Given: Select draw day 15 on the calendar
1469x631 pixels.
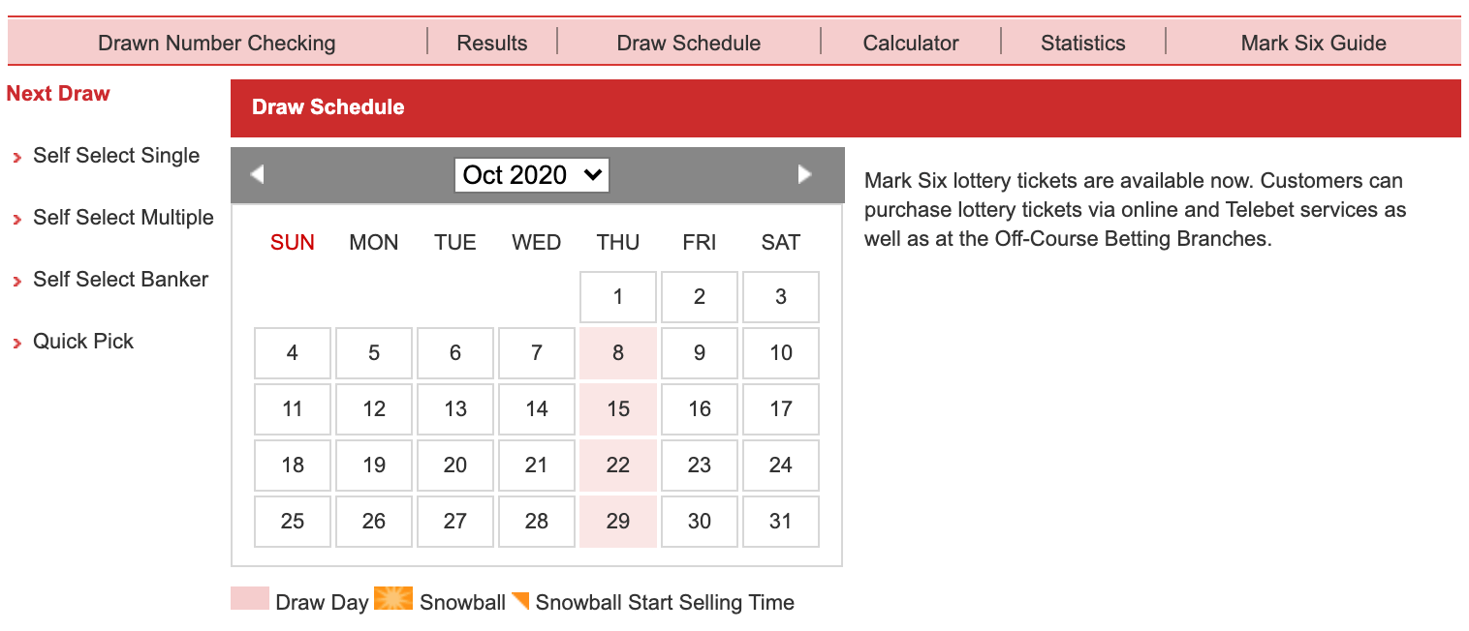Looking at the screenshot, I should click(x=618, y=409).
